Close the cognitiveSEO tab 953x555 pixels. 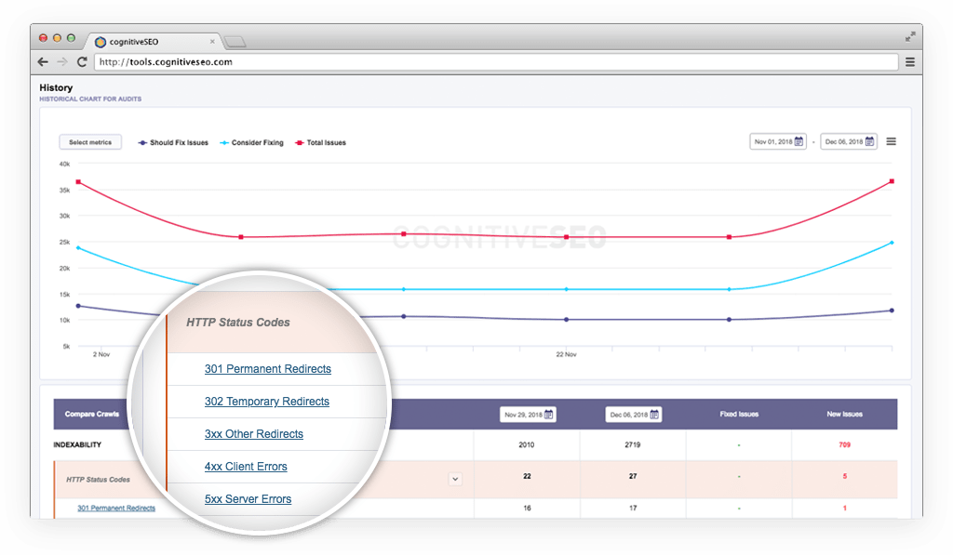pyautogui.click(x=212, y=42)
